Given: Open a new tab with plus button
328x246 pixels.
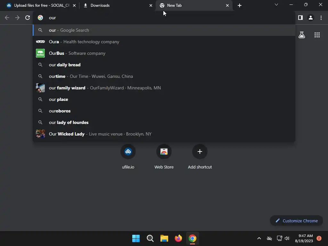Looking at the screenshot, I should [x=240, y=5].
